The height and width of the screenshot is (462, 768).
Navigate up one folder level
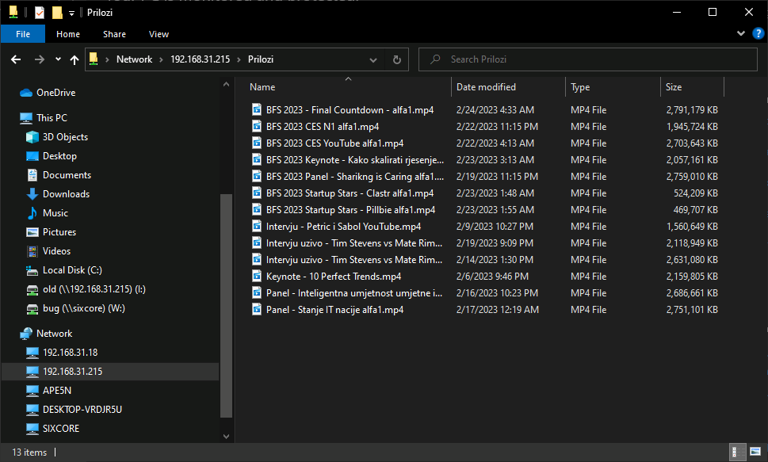[x=74, y=59]
